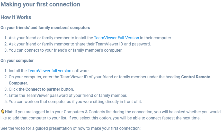Open the TeamViewer Full Version link
This screenshot has width=222, height=131.
pos(116,38)
